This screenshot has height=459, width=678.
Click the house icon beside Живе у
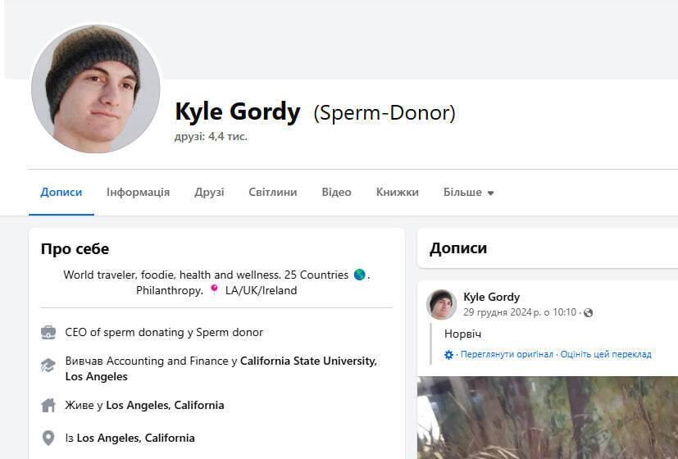tap(48, 405)
